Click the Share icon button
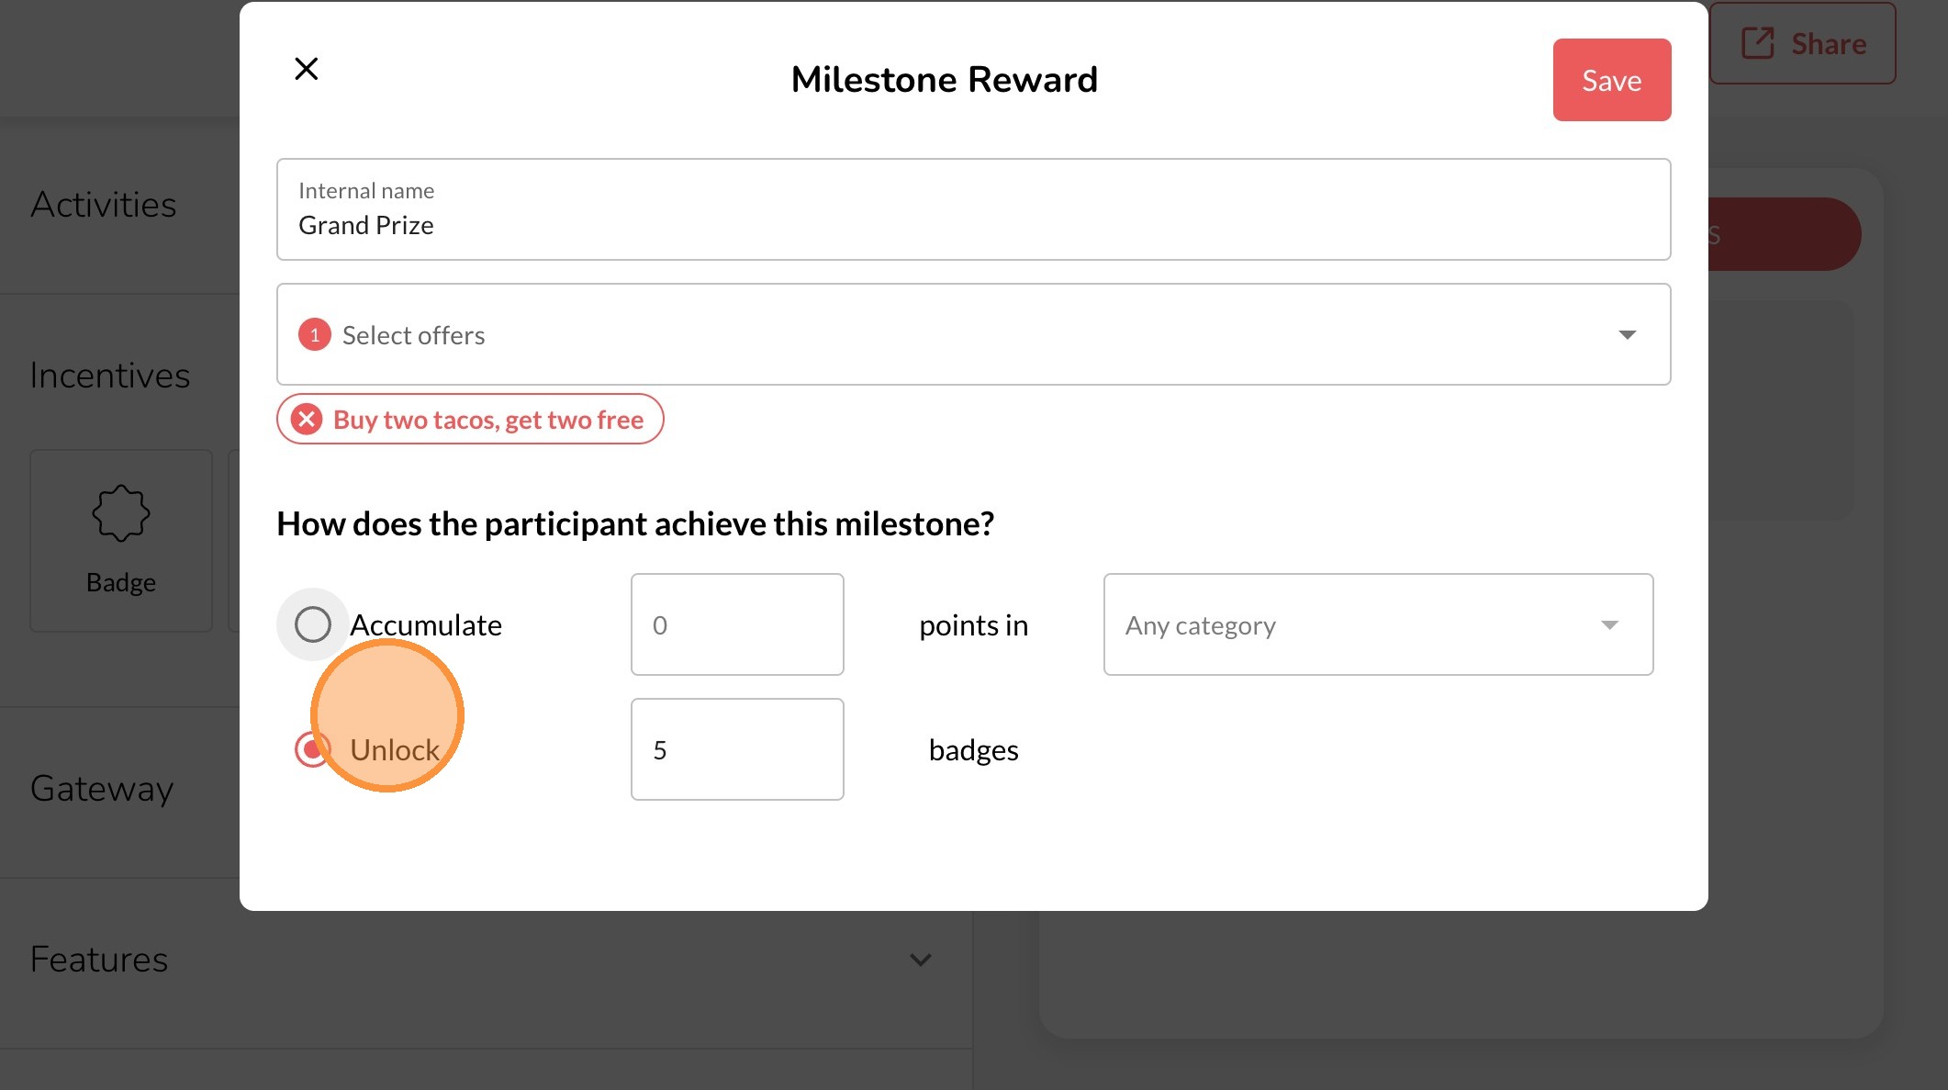The width and height of the screenshot is (1948, 1090). 1757,43
